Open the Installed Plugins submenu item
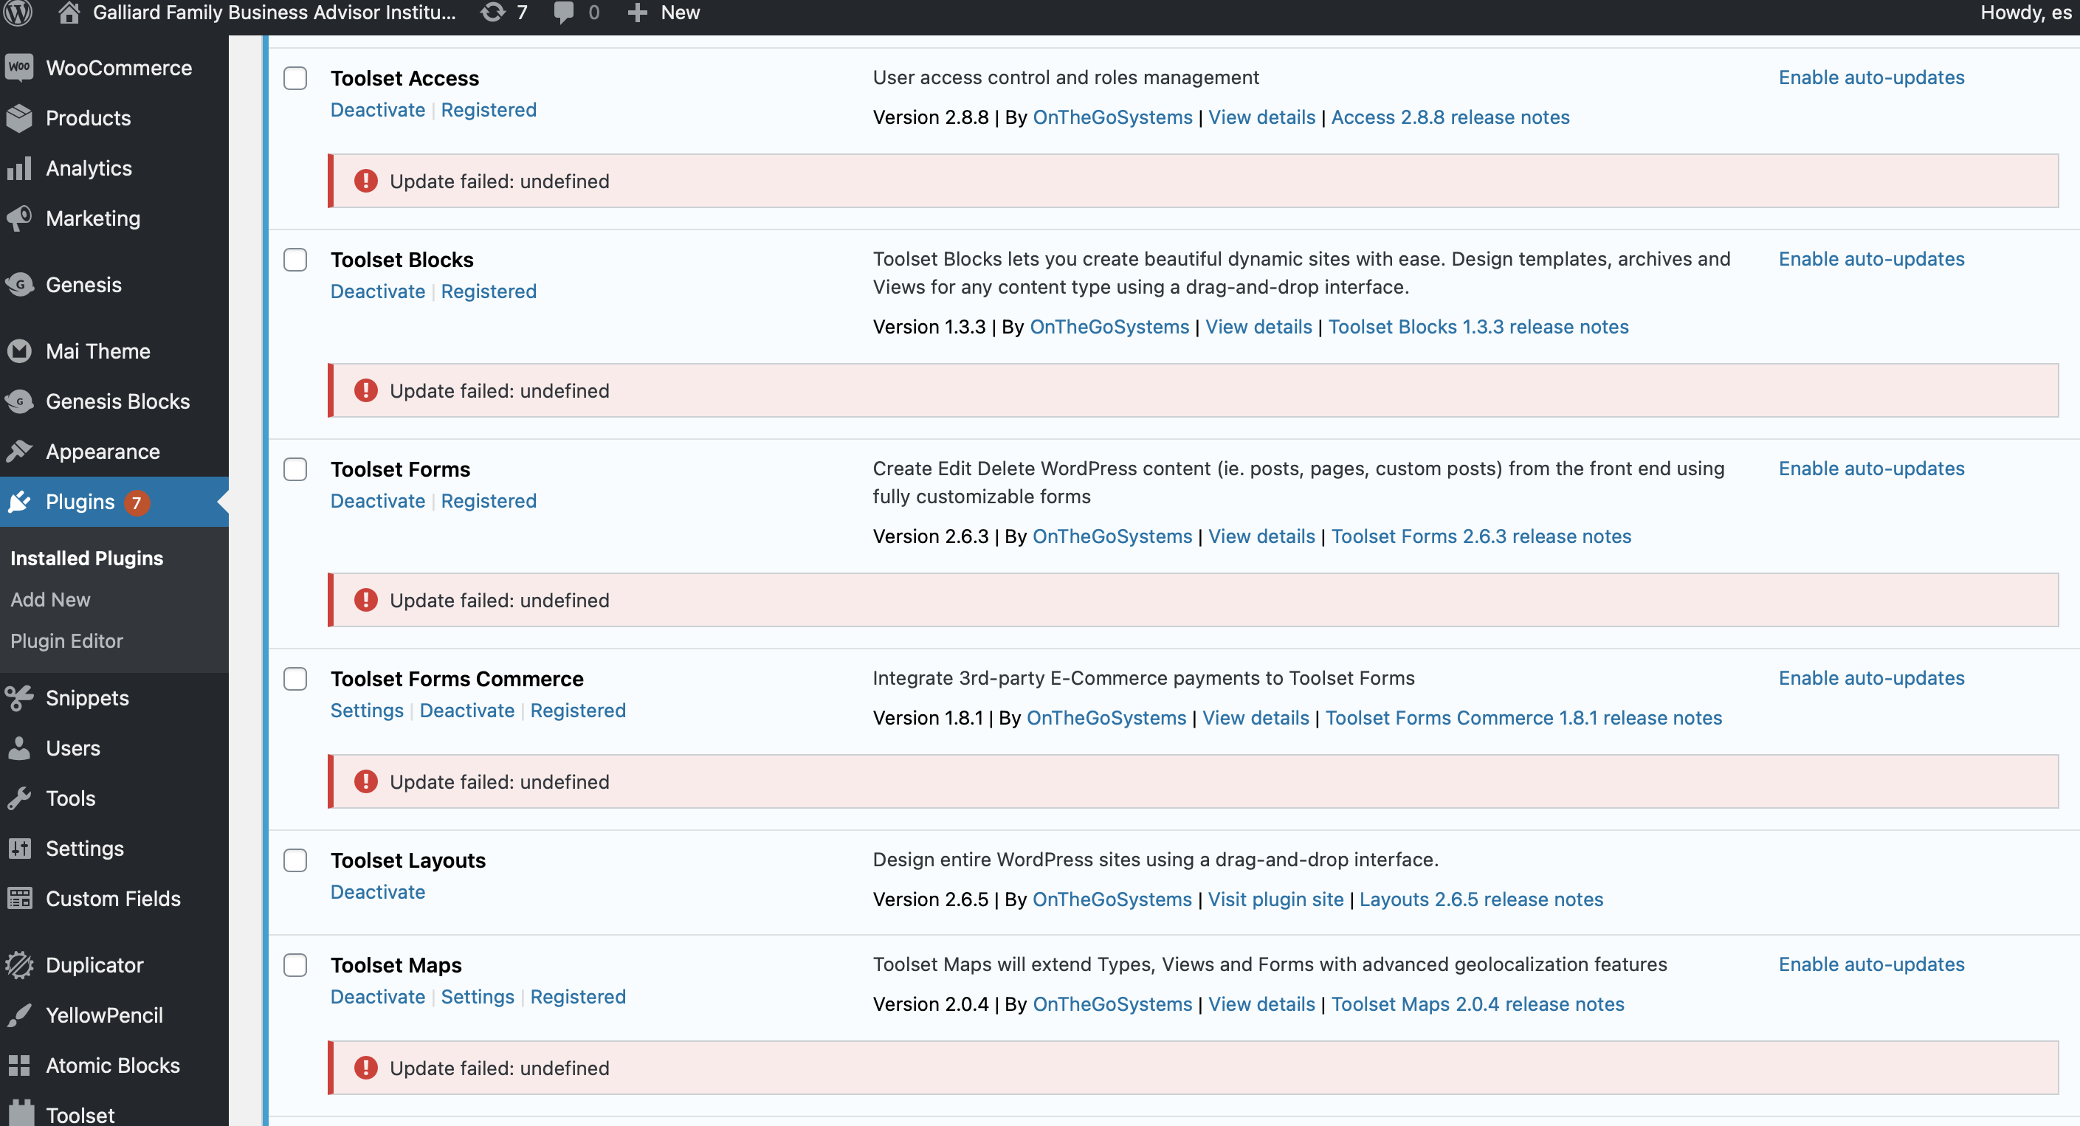The height and width of the screenshot is (1126, 2080). (86, 558)
